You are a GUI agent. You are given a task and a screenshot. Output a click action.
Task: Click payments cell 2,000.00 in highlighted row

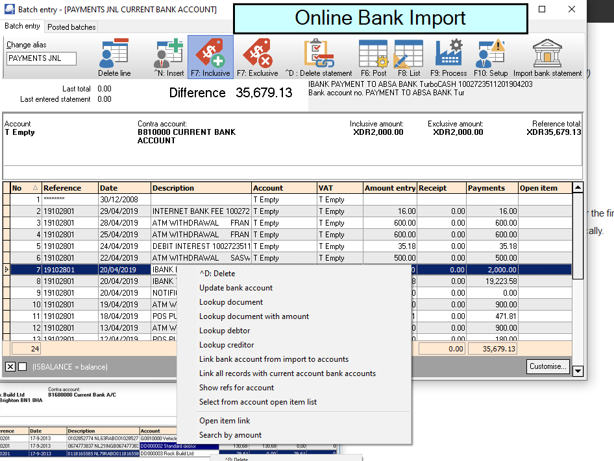point(492,270)
